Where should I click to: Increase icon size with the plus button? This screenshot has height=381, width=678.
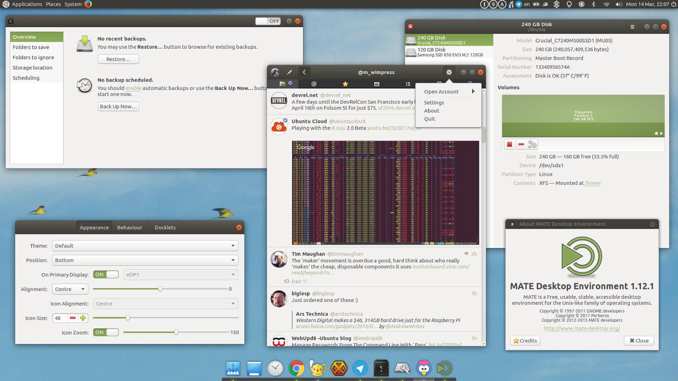[x=83, y=318]
